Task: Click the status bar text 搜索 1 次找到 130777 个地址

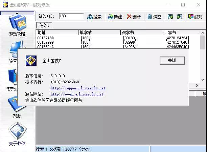Action: click(x=63, y=149)
